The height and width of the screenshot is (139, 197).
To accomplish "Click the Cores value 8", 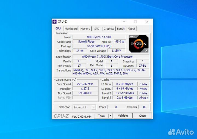I will click(x=116, y=107).
